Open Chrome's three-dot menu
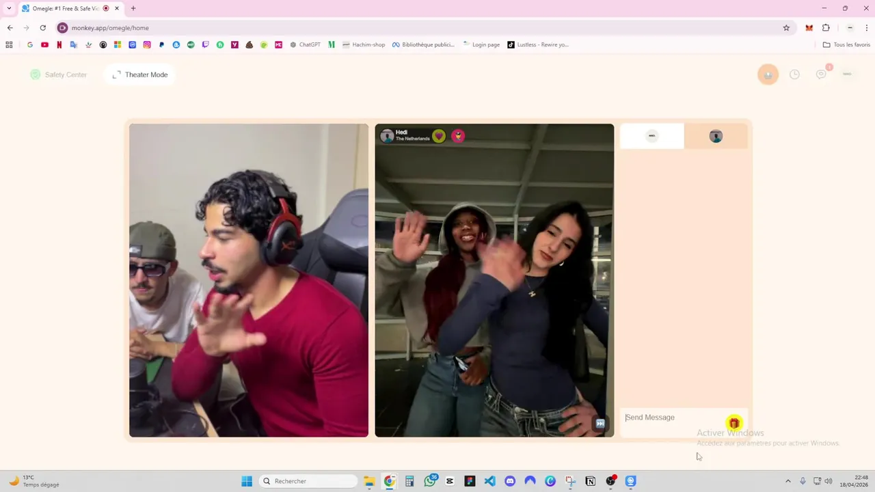Viewport: 875px width, 492px height. click(x=867, y=28)
